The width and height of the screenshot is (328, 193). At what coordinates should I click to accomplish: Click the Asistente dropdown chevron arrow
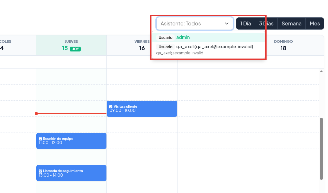(x=227, y=23)
